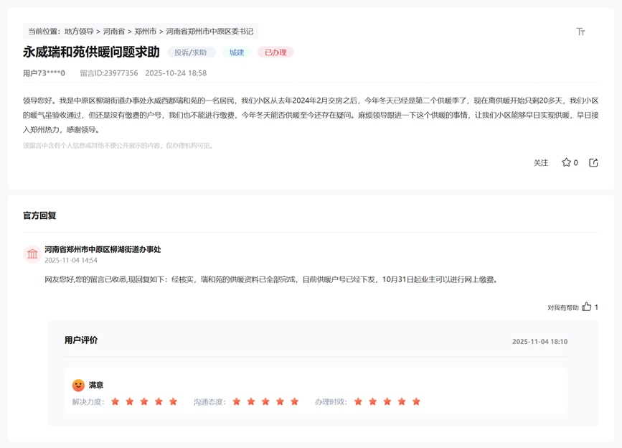Click the star favorite icon

566,163
